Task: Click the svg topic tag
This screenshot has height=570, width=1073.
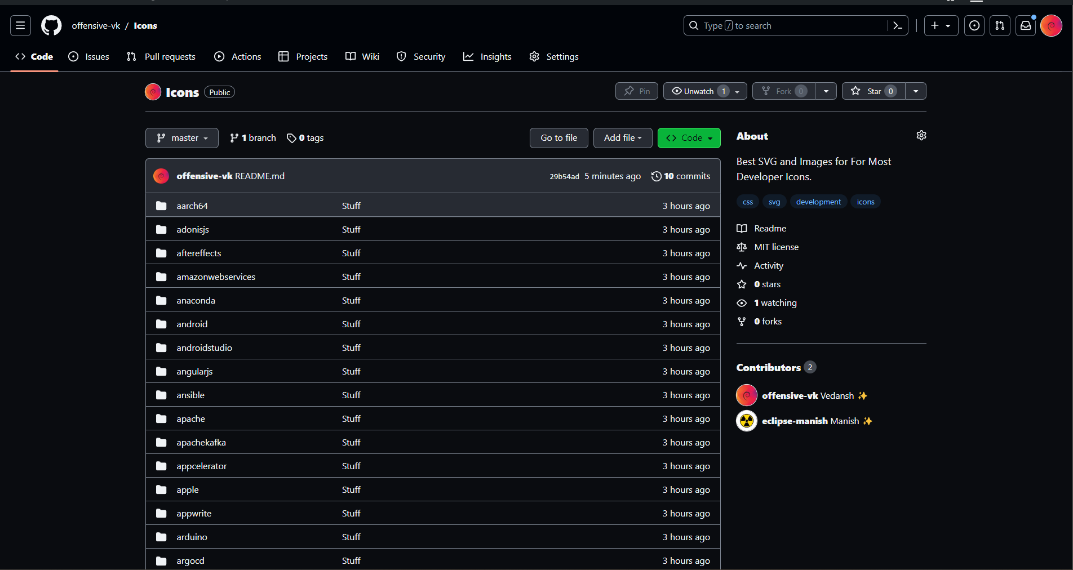Action: (774, 202)
